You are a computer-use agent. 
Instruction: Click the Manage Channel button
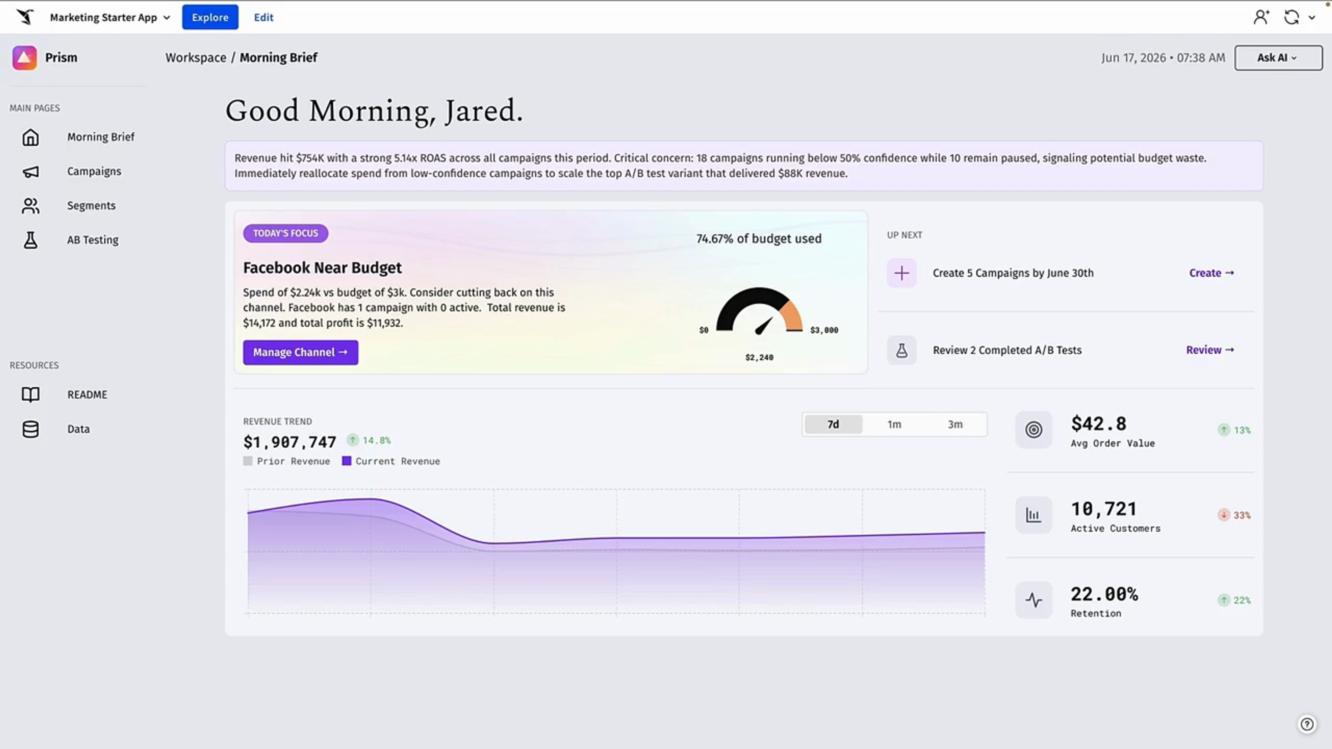(x=300, y=352)
